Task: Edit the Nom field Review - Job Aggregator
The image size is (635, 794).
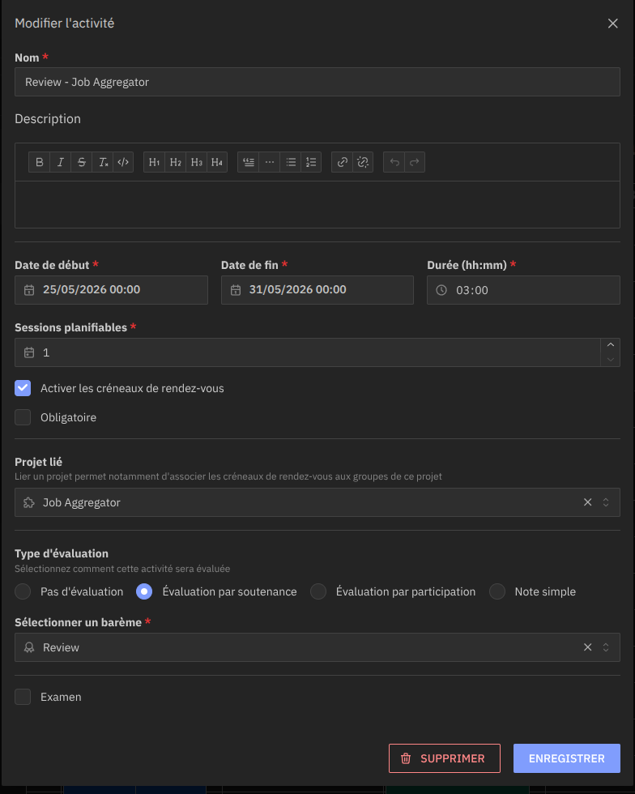Action: [317, 82]
